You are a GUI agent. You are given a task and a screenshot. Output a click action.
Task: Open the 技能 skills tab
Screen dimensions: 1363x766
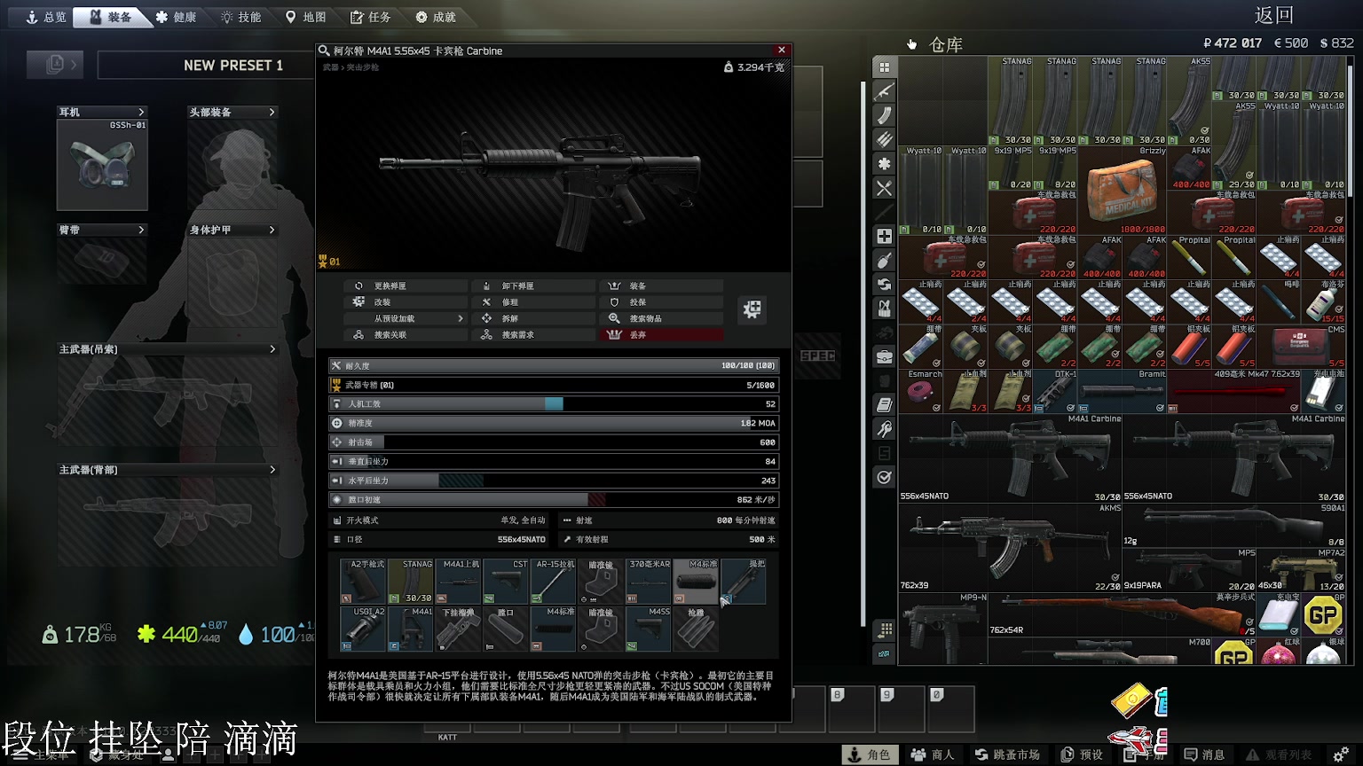240,17
